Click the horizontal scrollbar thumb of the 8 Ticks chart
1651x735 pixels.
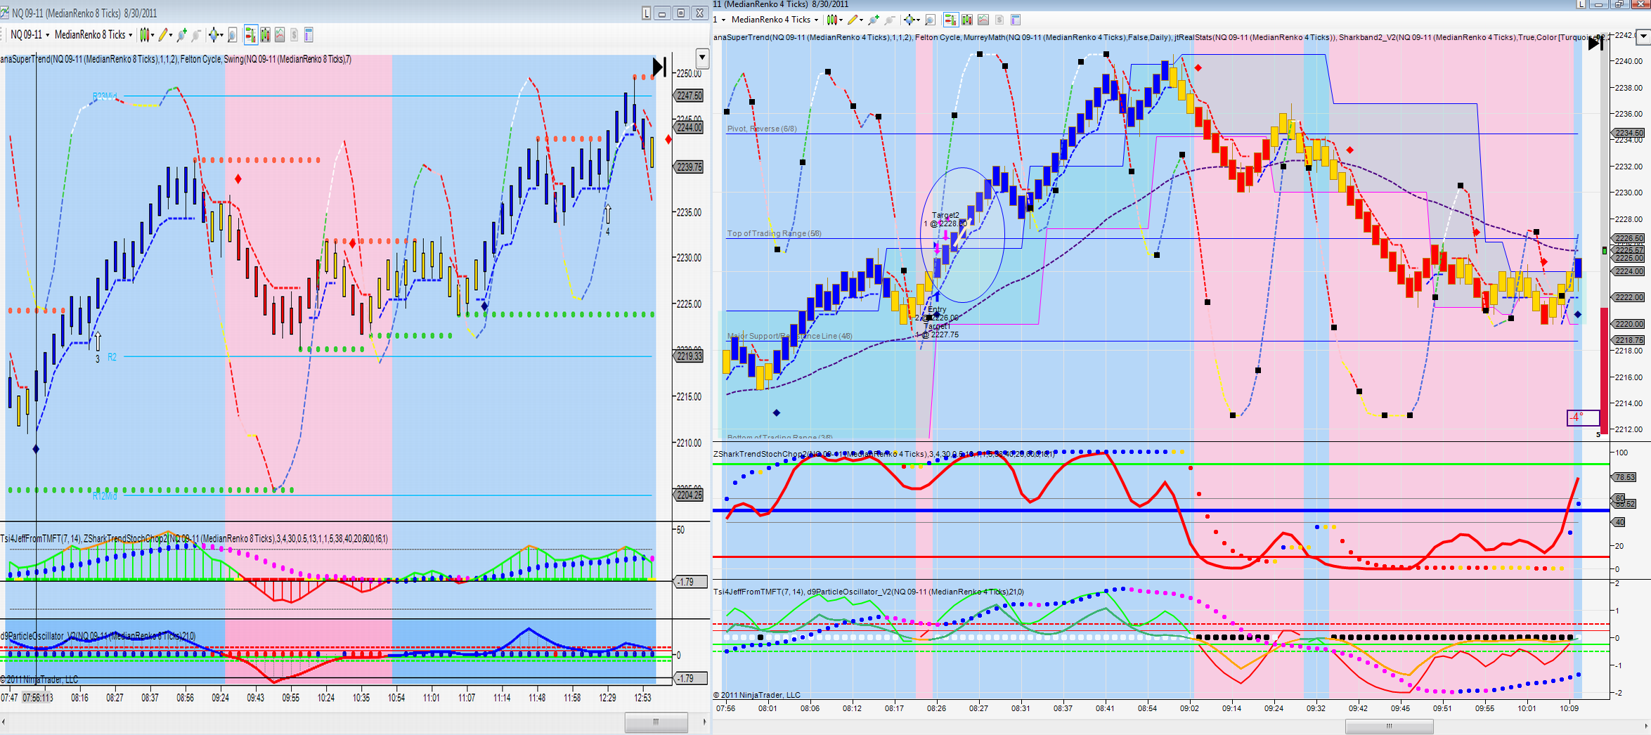pos(656,722)
